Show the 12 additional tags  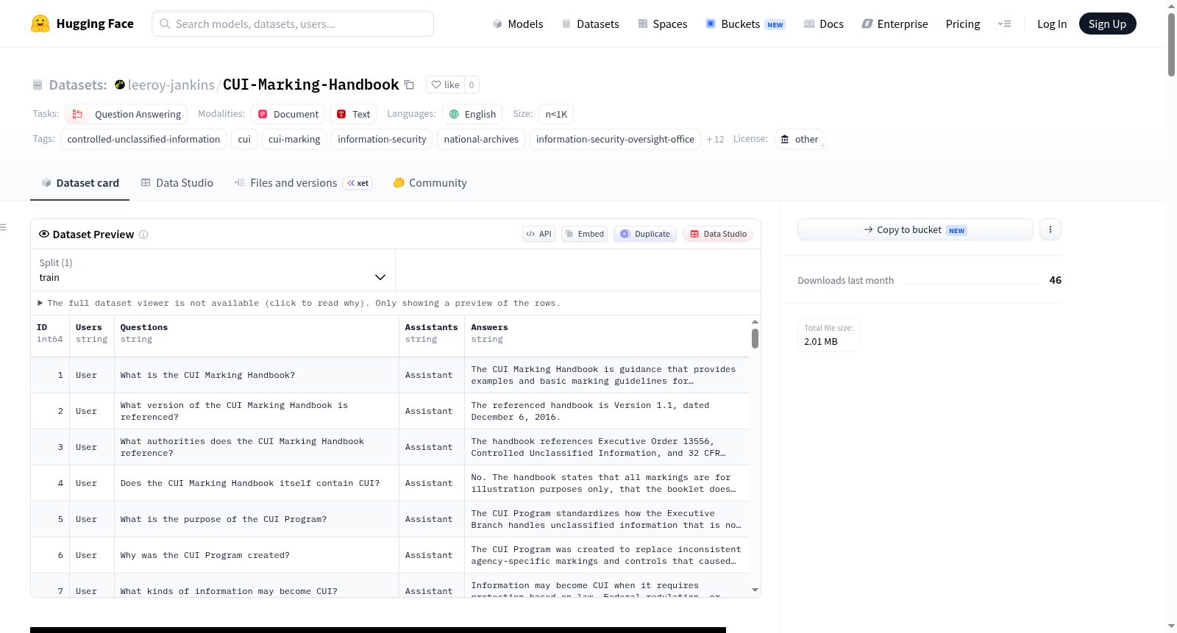point(715,139)
